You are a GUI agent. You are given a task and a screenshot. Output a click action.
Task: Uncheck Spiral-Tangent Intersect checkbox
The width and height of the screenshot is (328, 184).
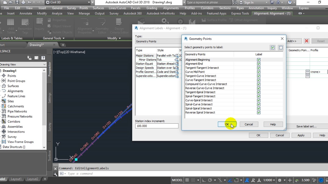[259, 96]
